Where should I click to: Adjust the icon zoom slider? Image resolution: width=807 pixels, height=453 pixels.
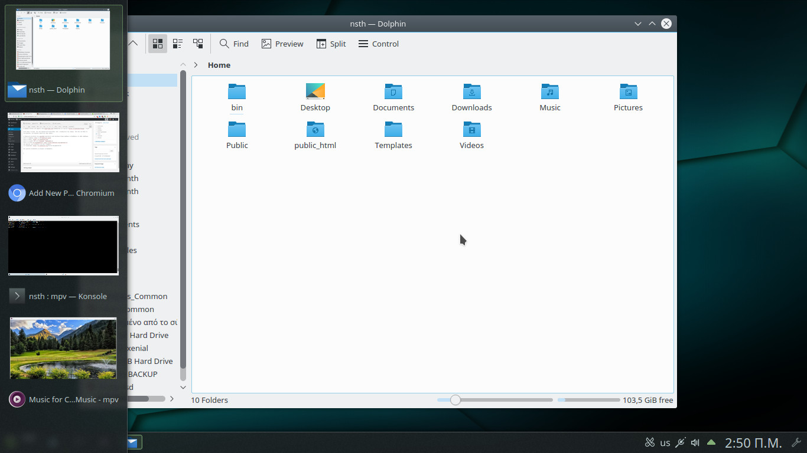coord(455,400)
